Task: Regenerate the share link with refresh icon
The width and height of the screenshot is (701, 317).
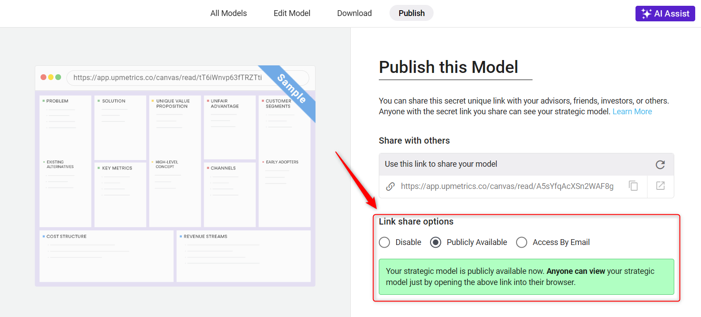Action: 660,165
